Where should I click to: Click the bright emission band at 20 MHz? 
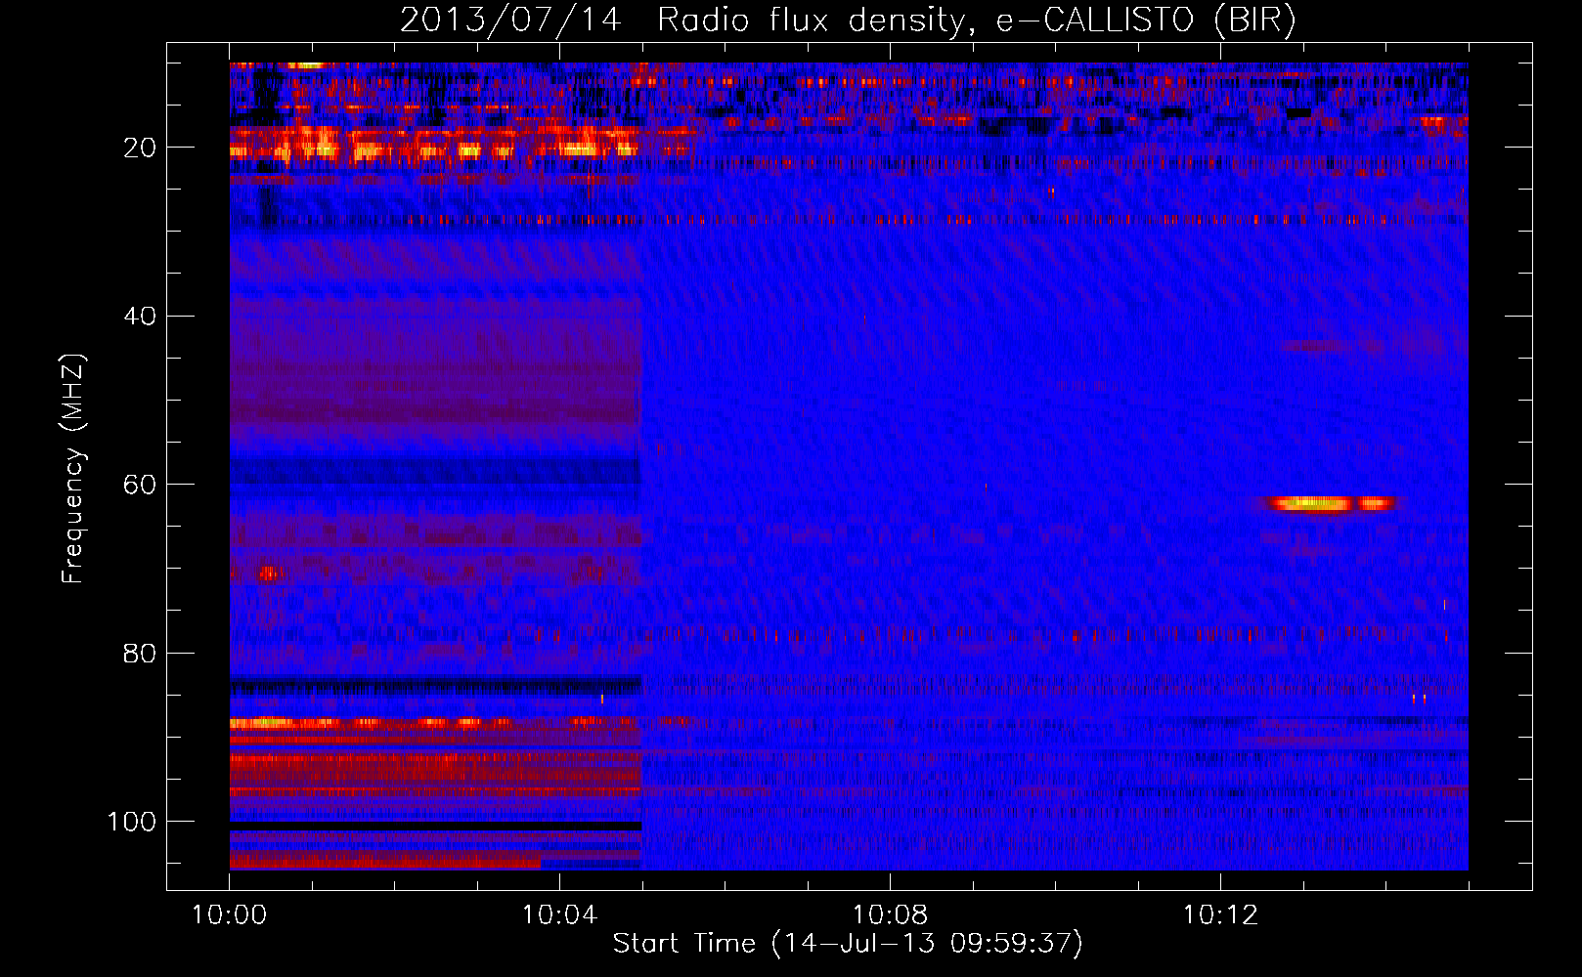(x=435, y=145)
